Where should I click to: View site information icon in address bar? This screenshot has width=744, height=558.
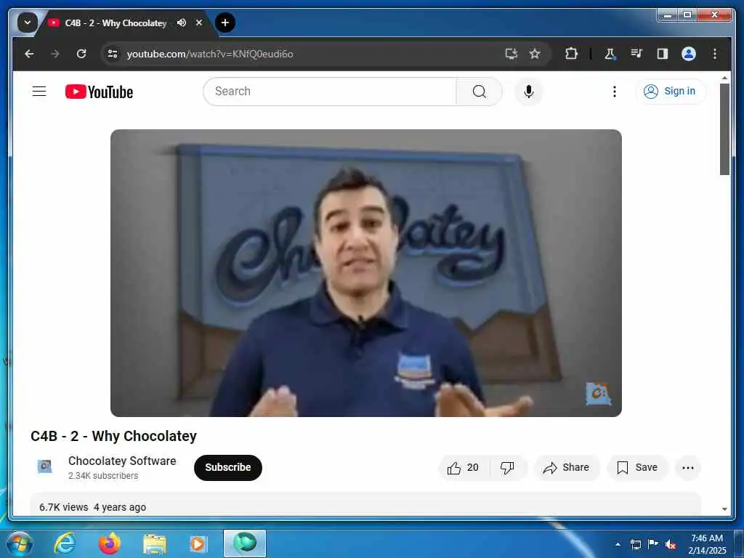pos(112,54)
